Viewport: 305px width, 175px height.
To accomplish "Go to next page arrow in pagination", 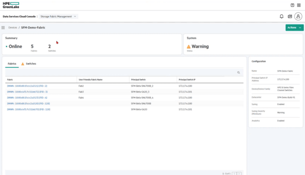I will 239,173.
